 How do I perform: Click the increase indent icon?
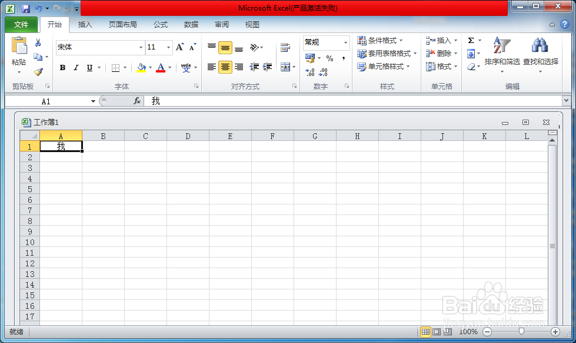pyautogui.click(x=268, y=67)
